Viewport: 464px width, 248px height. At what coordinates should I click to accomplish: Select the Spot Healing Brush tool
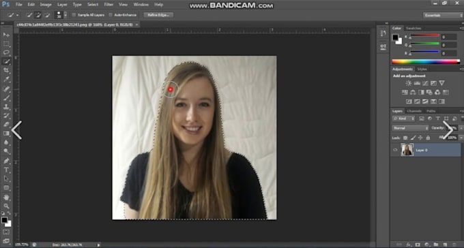pyautogui.click(x=6, y=89)
